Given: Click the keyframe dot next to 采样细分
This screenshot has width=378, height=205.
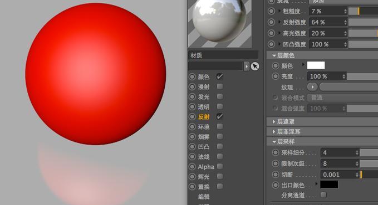Looking at the screenshot, I should tap(276, 152).
